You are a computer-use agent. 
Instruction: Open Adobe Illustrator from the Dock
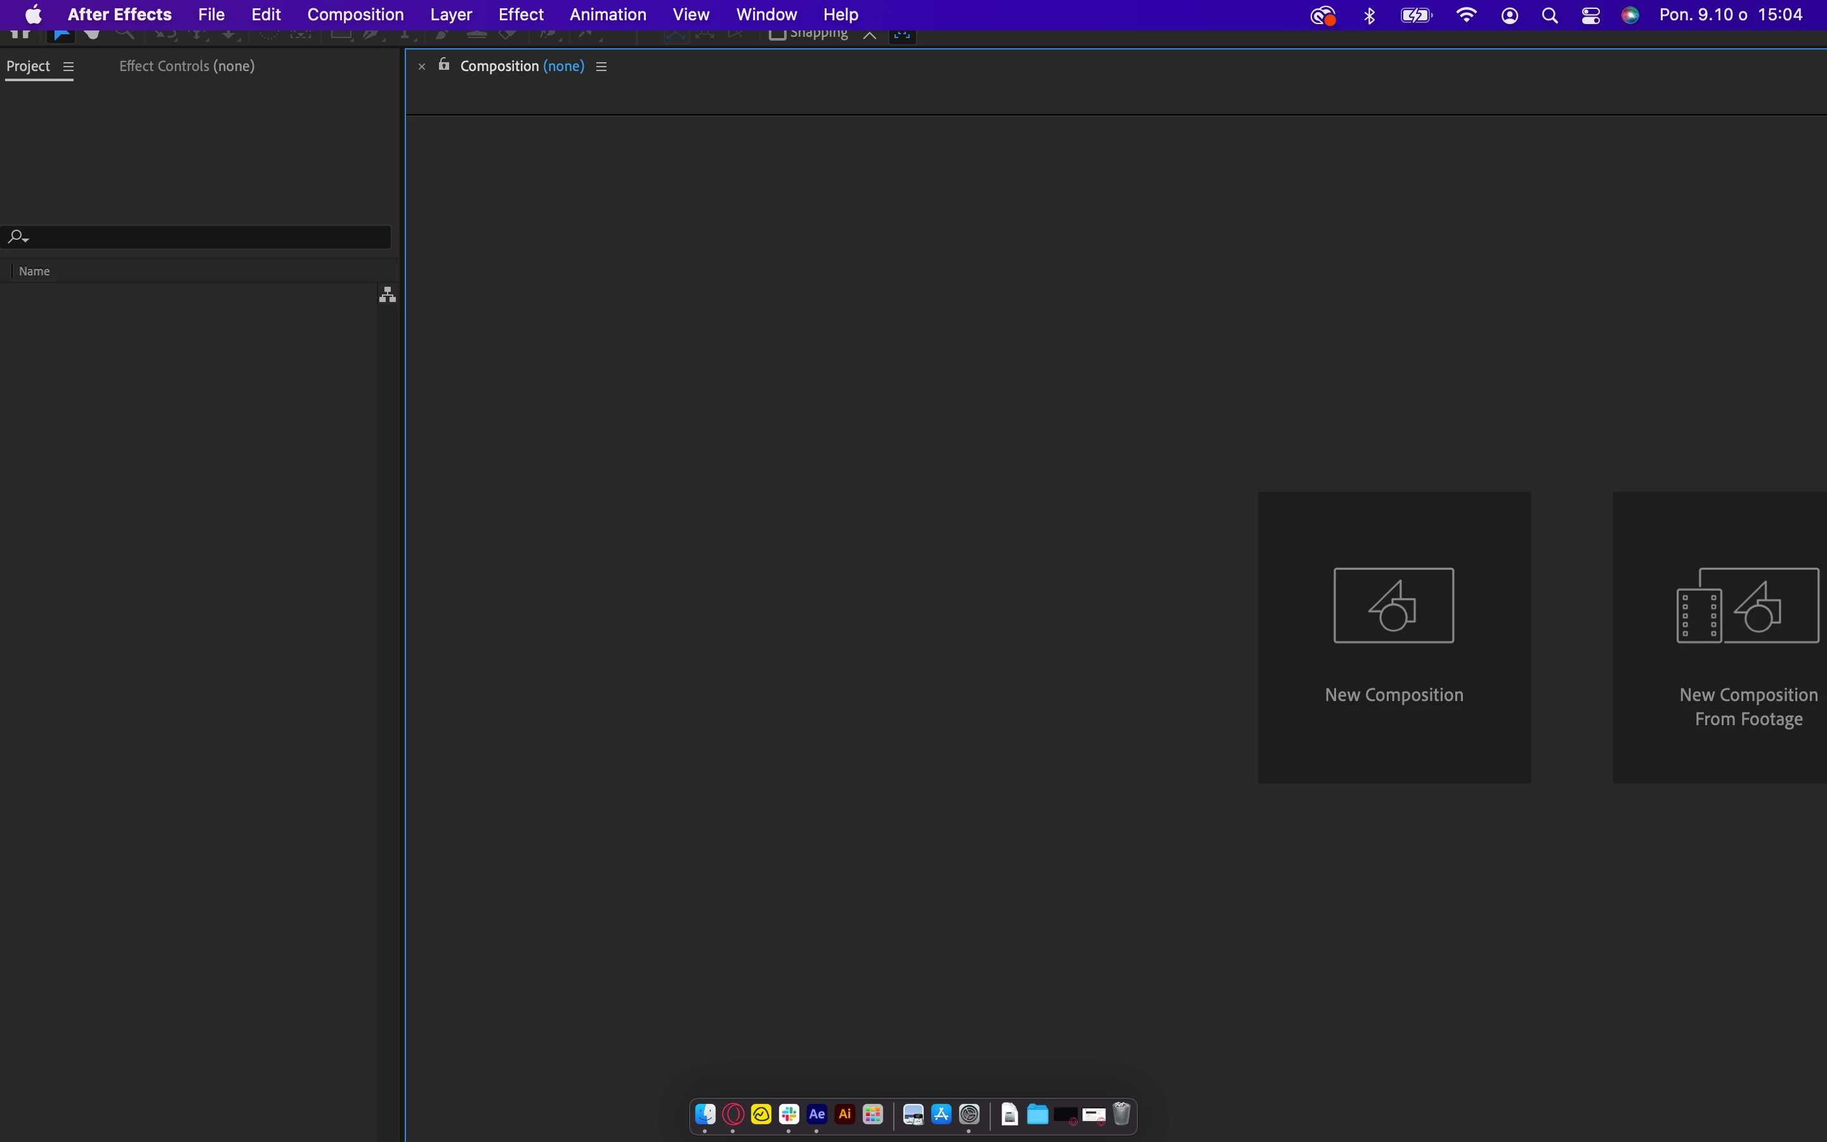pyautogui.click(x=845, y=1114)
